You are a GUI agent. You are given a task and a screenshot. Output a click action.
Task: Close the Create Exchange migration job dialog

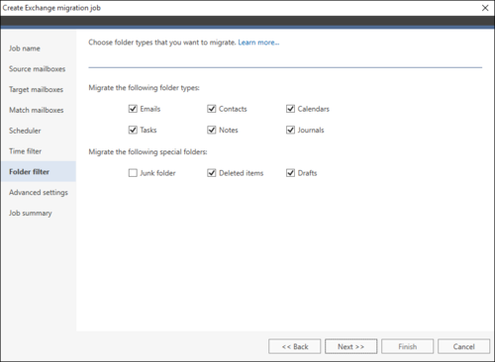485,8
